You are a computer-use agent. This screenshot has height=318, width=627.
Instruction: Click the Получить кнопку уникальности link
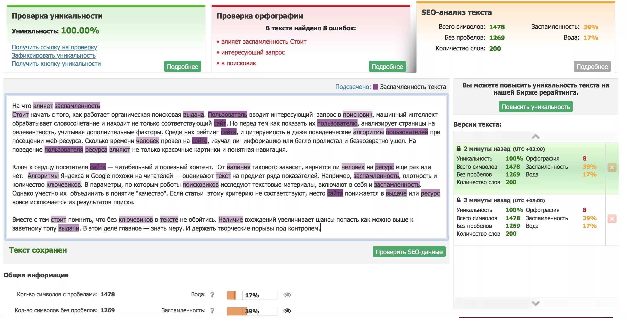pyautogui.click(x=56, y=64)
